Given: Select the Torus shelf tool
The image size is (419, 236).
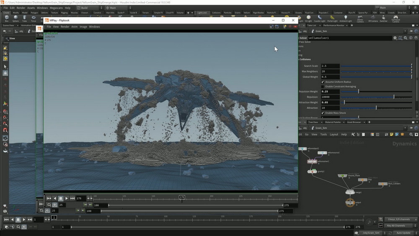Looking at the screenshot, I should 34,19.
